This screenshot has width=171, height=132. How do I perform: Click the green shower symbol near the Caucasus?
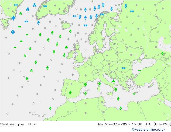point(162,53)
